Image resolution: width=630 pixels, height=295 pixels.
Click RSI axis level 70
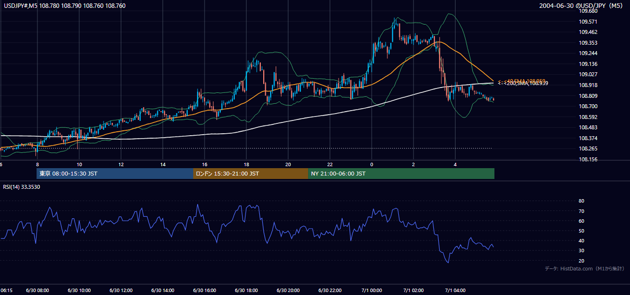tap(581, 211)
